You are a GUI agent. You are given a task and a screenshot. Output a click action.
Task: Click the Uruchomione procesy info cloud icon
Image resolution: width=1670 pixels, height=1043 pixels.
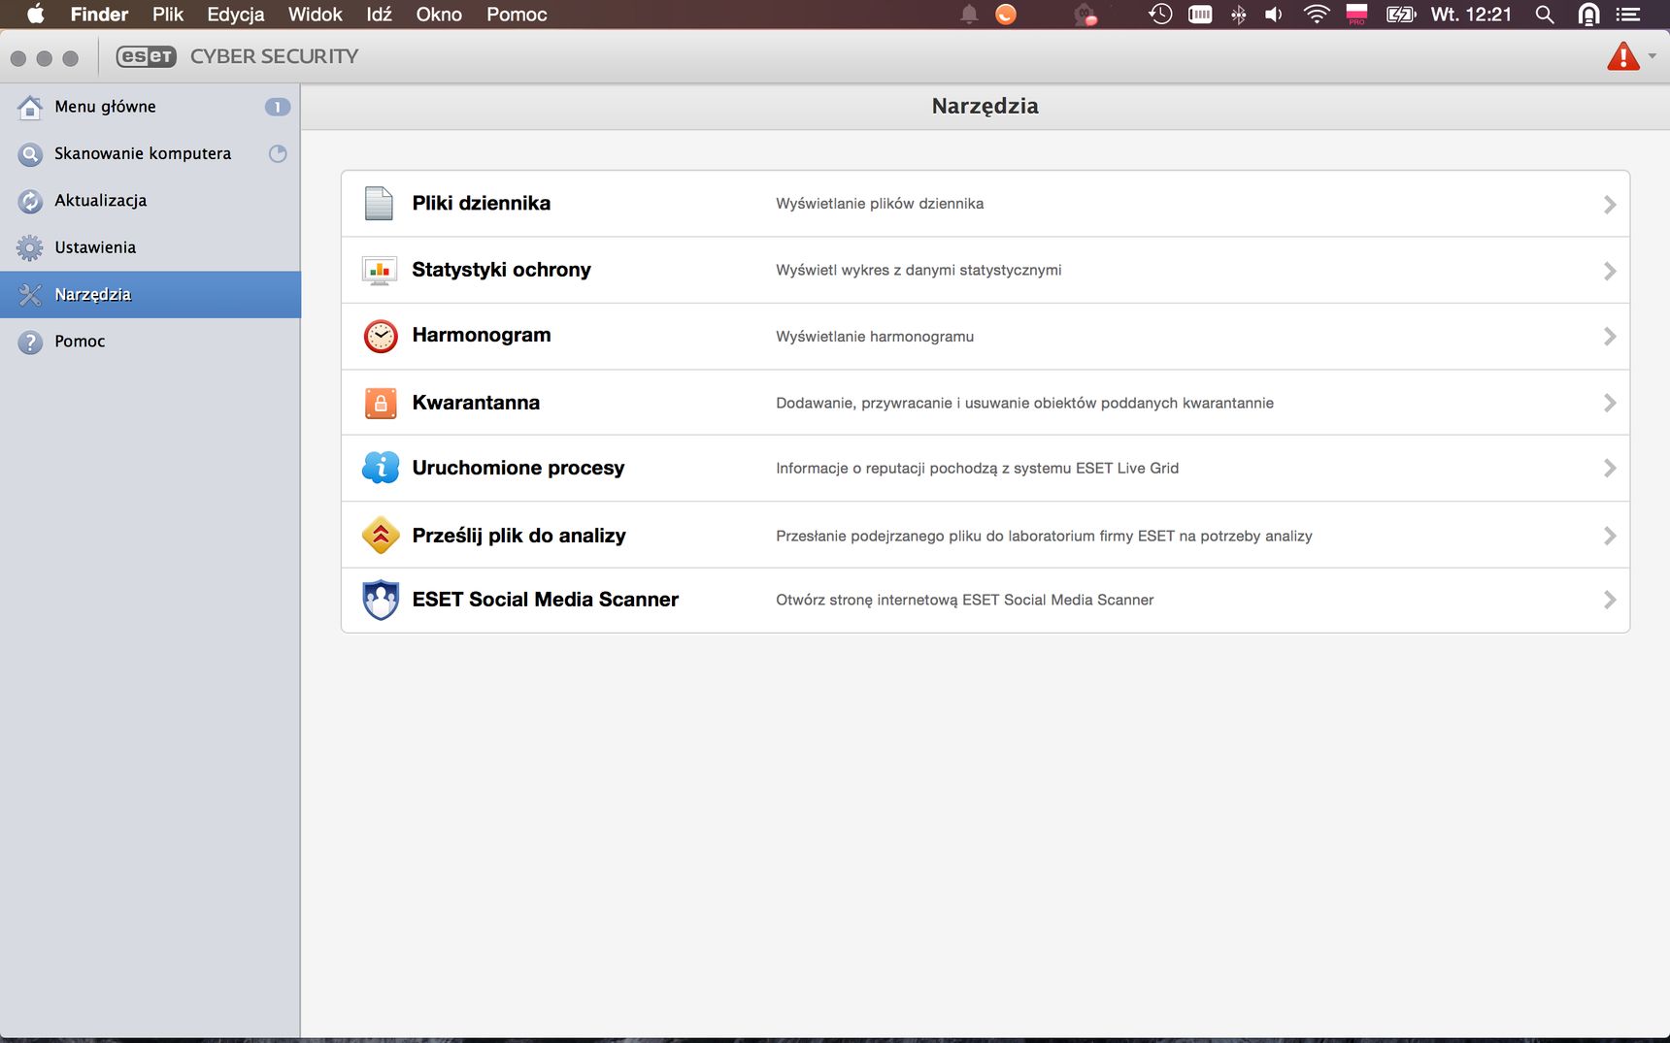coord(381,468)
